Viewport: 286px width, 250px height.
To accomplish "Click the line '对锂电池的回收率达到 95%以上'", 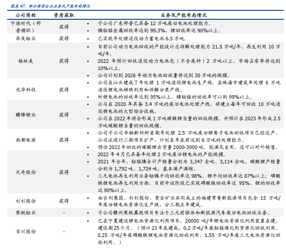I will (175, 97).
